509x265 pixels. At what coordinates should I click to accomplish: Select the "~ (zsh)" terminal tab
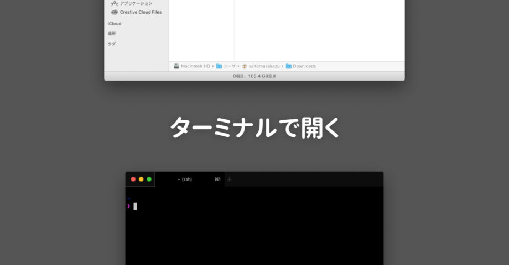tap(185, 179)
